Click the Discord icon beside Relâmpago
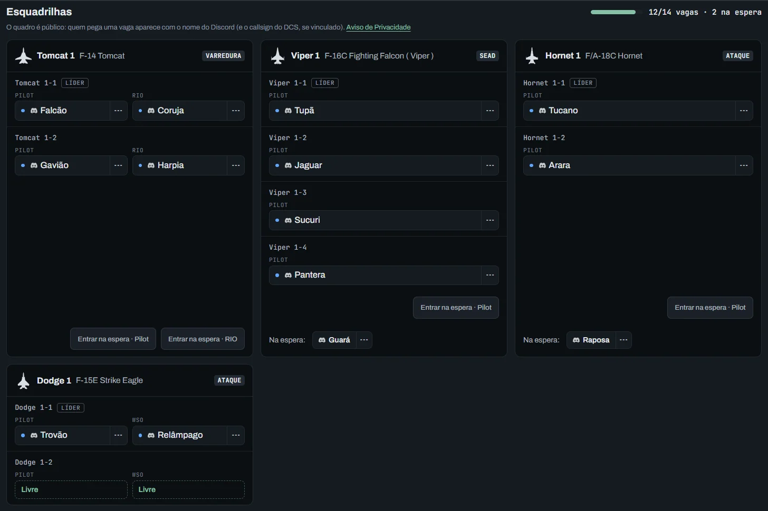This screenshot has height=511, width=768. pyautogui.click(x=151, y=435)
